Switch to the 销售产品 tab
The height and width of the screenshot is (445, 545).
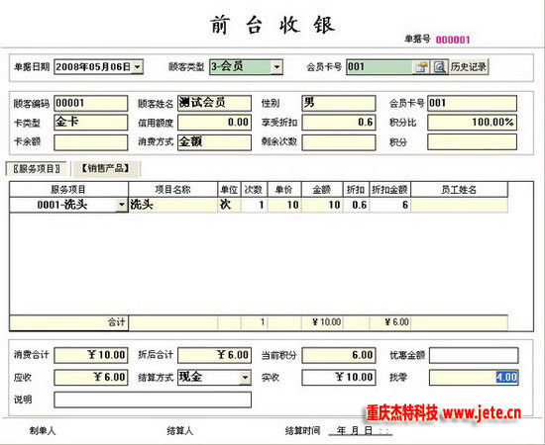click(x=105, y=168)
